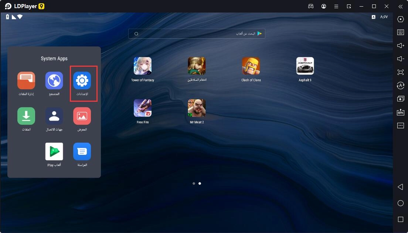Open the Messaging app
The image size is (408, 233).
[x=82, y=152]
